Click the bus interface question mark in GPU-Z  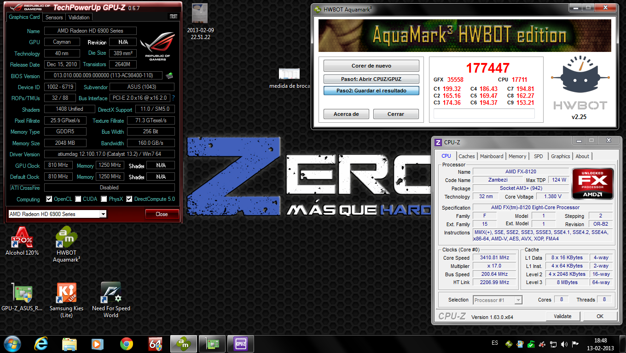coord(173,98)
